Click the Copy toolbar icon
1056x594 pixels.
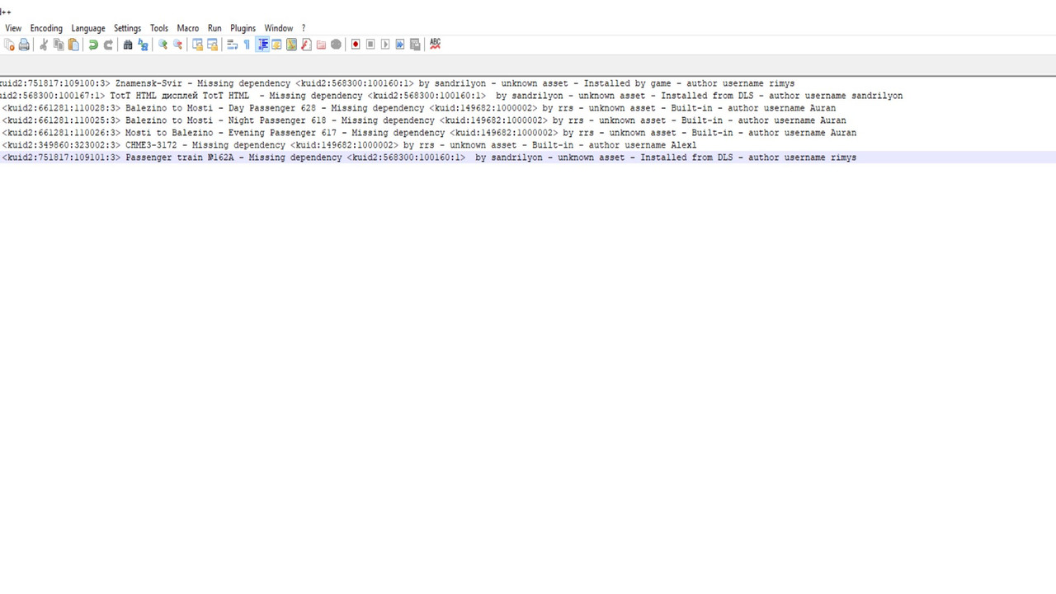[59, 45]
